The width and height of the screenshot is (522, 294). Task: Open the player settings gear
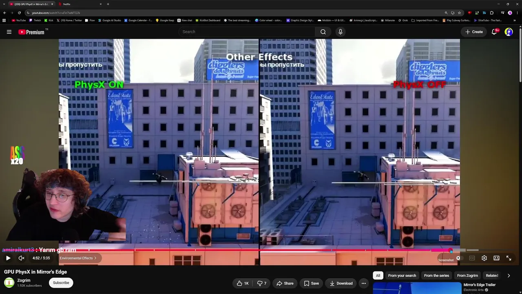[484, 258]
